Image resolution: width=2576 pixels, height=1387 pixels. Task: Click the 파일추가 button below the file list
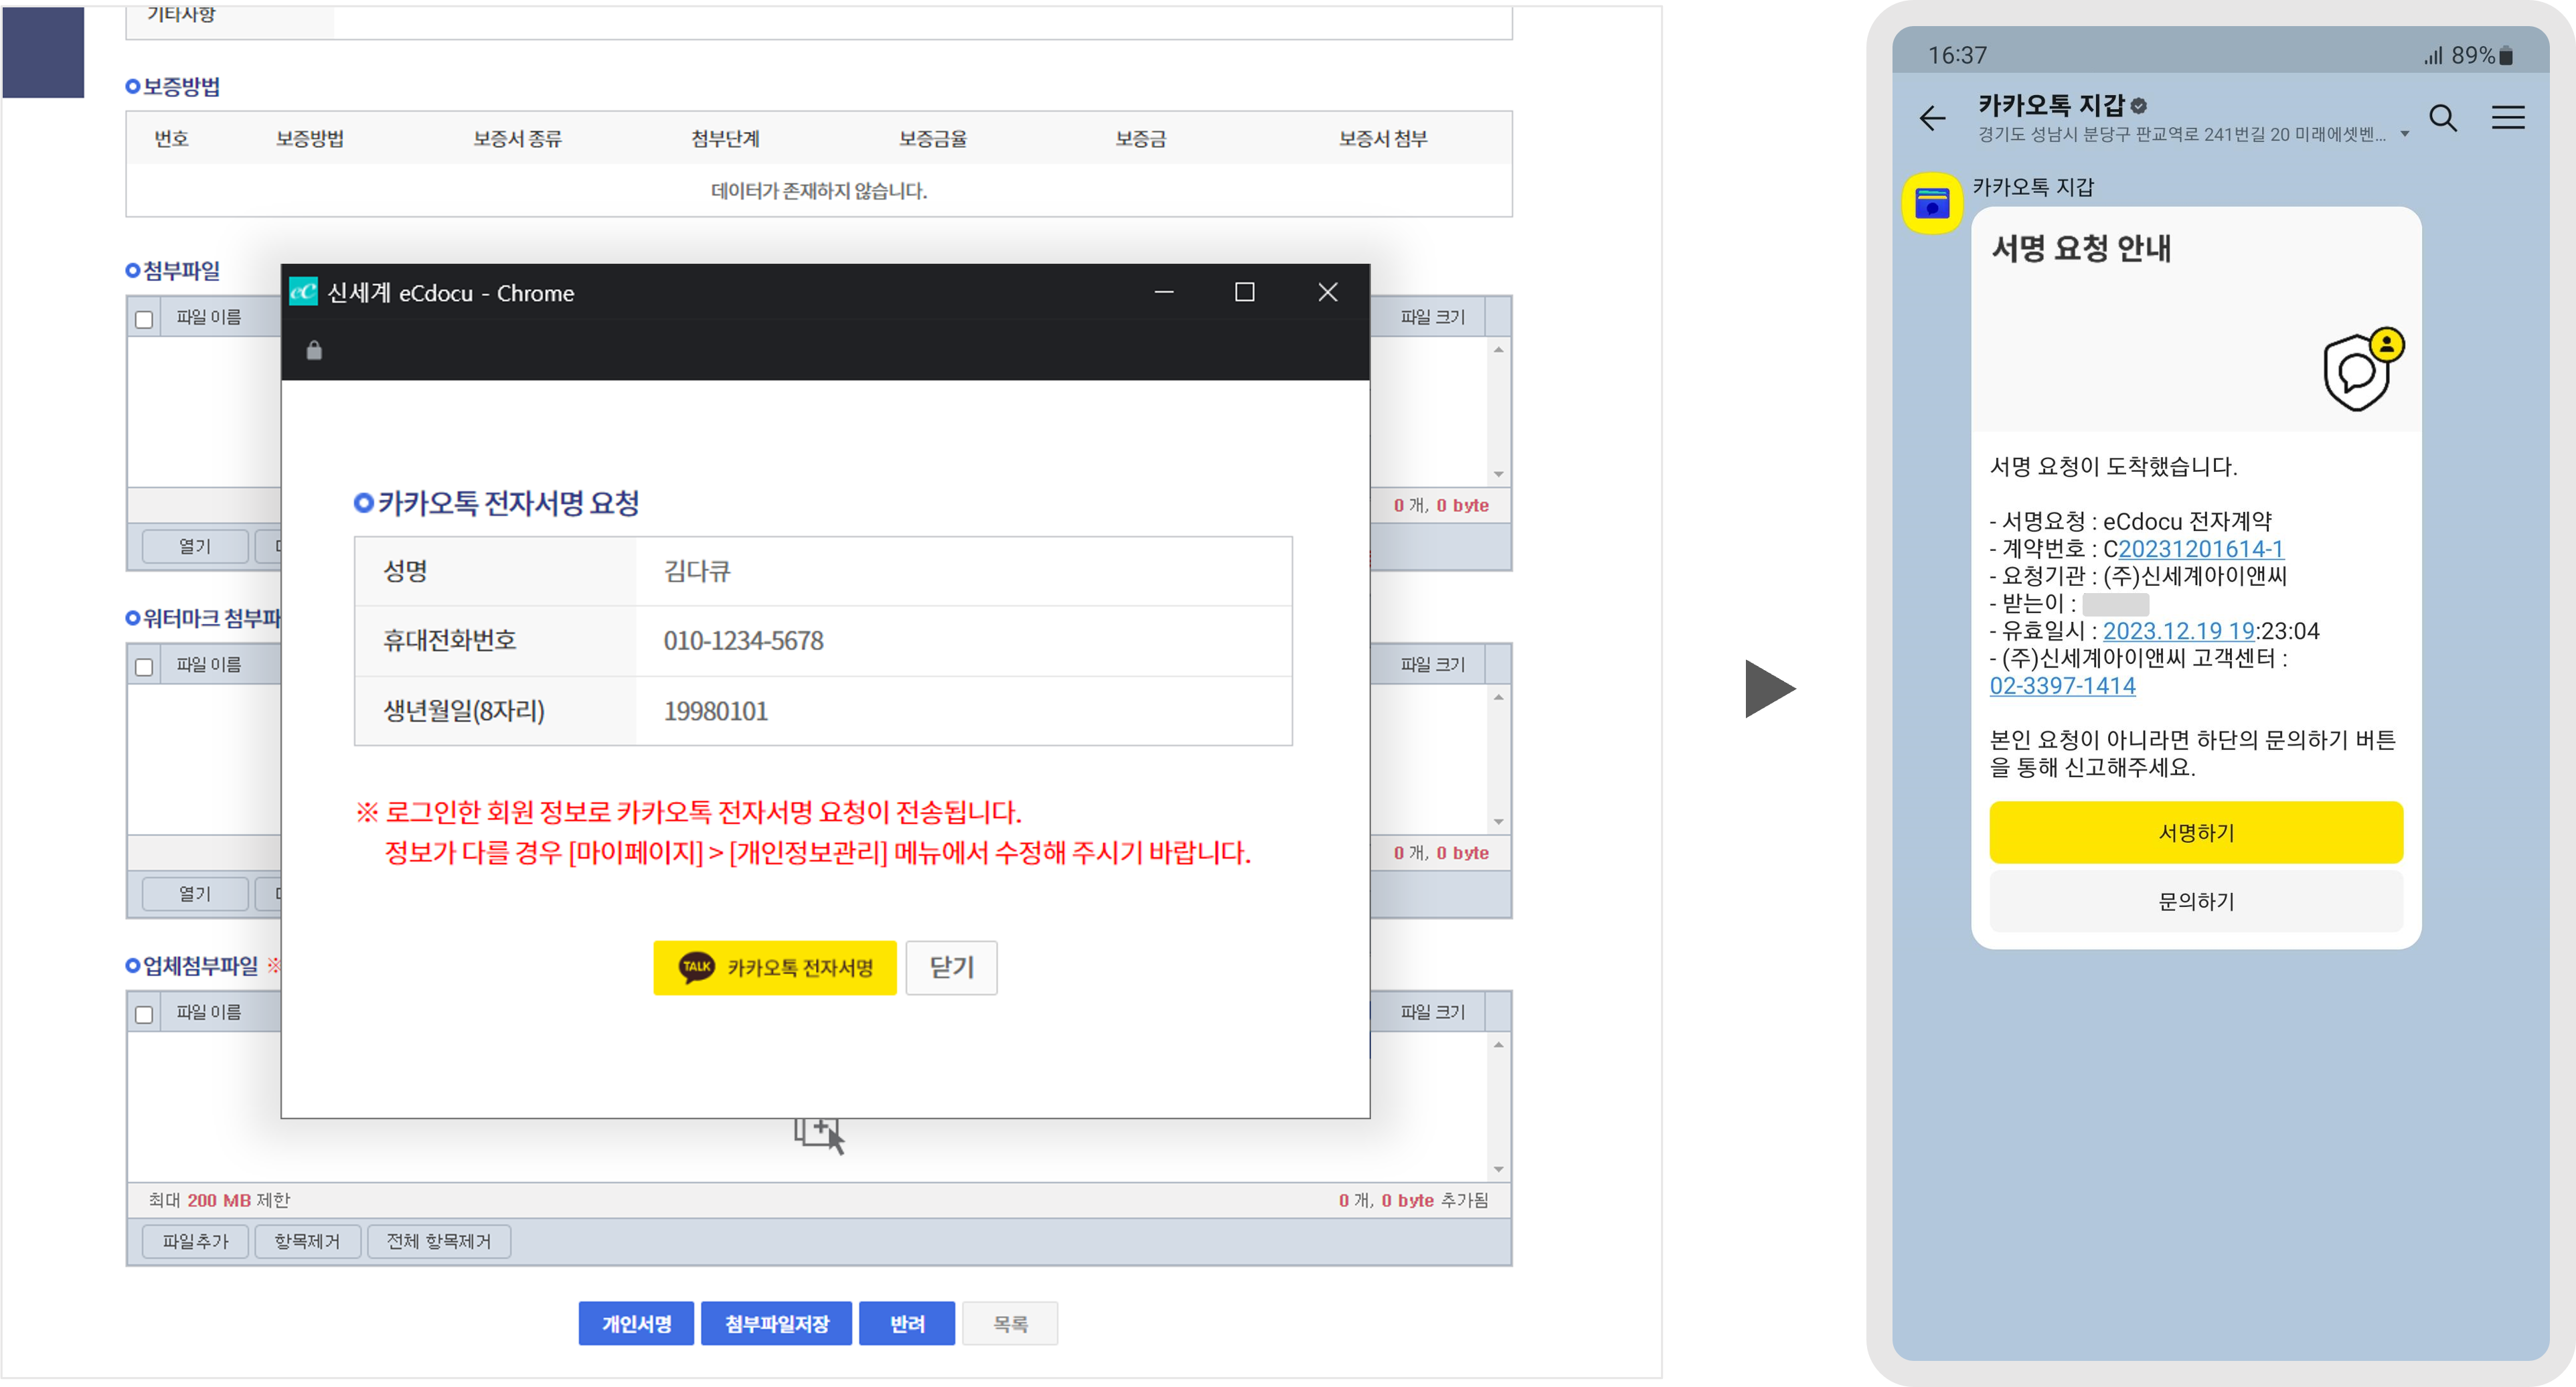click(x=195, y=1241)
